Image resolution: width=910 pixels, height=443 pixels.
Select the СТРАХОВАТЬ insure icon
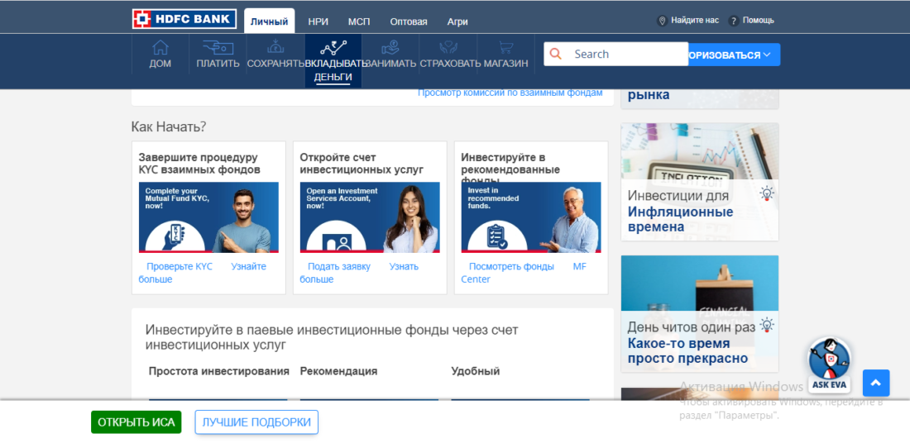click(x=448, y=48)
